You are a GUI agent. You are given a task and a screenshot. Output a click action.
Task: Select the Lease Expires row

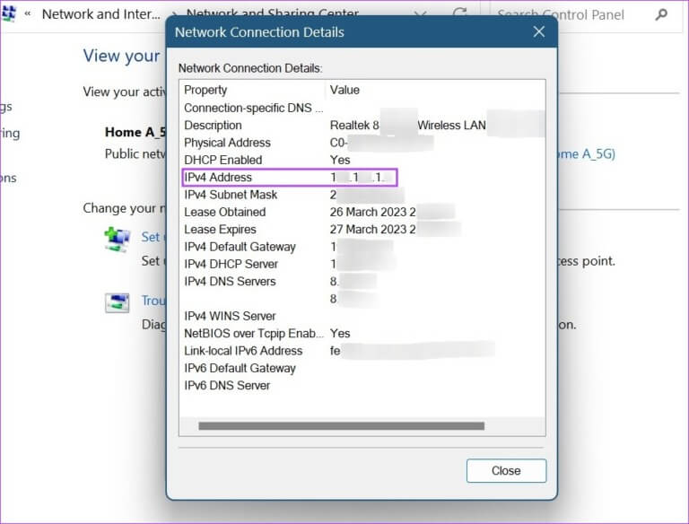click(362, 230)
